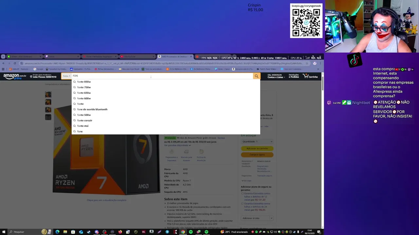Image resolution: width=419 pixels, height=235 pixels.
Task: Scan the livepix QR code image
Action: [306, 23]
